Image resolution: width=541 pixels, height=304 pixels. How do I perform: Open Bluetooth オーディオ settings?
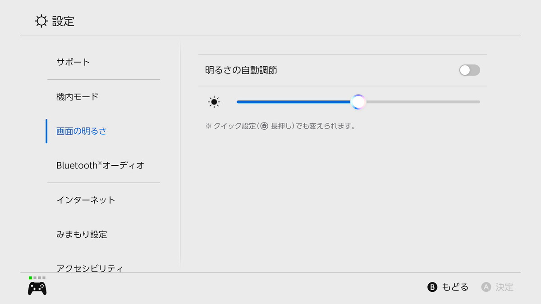[100, 165]
